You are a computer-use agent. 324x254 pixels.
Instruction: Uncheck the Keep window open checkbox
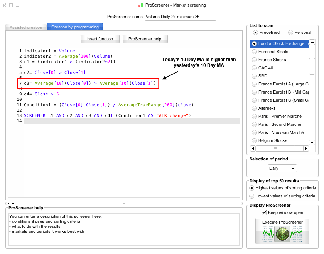click(x=265, y=212)
